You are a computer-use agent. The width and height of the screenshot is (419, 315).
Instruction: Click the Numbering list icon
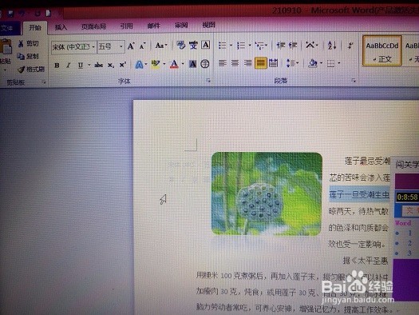click(x=241, y=46)
